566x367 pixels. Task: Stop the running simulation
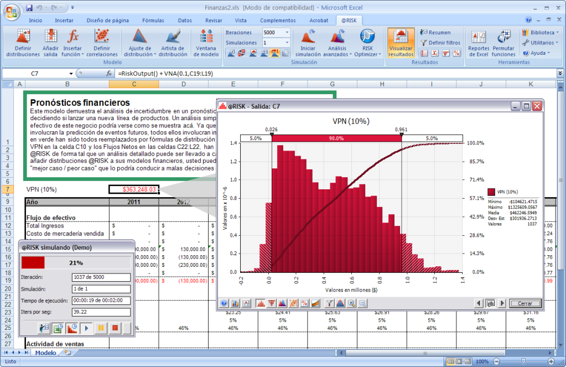click(x=115, y=328)
